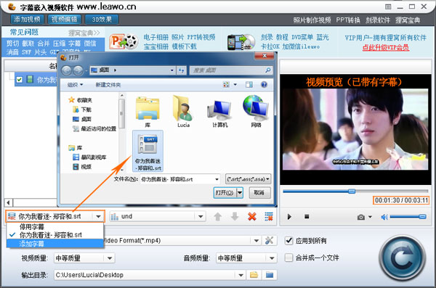Image resolution: width=436 pixels, height=288 pixels.
Task: Expand the output directory dropdown
Action: (x=241, y=275)
